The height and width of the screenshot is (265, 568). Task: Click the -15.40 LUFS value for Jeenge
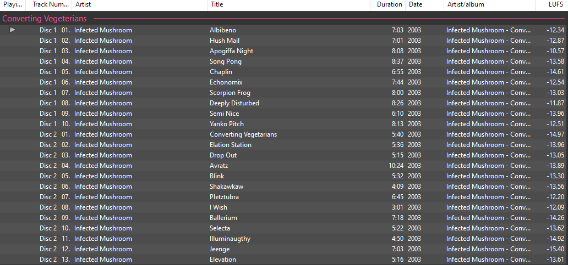tap(555, 250)
